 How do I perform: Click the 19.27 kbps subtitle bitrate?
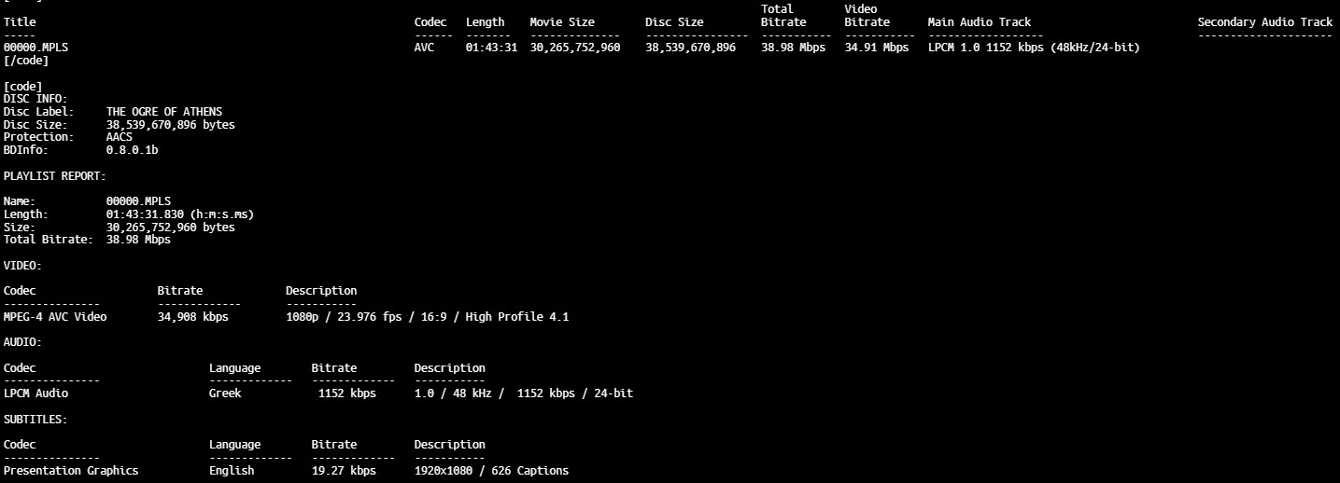coord(344,471)
